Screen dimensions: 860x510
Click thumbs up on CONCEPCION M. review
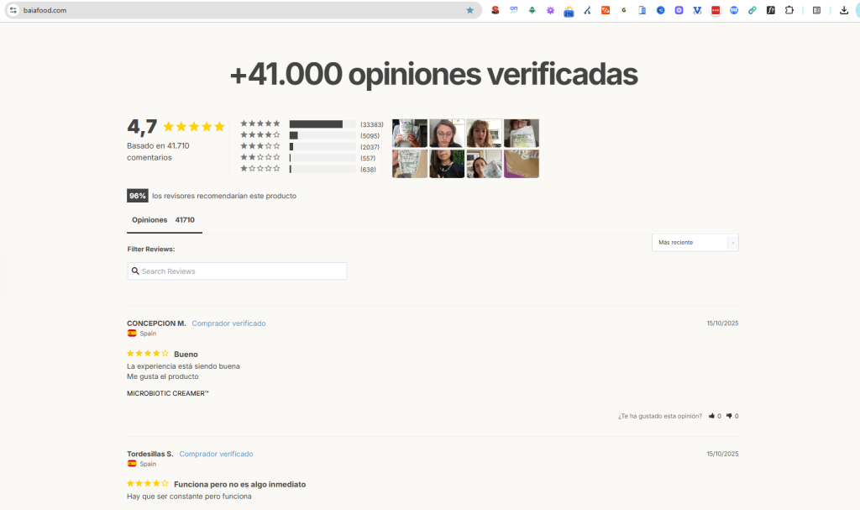(712, 416)
